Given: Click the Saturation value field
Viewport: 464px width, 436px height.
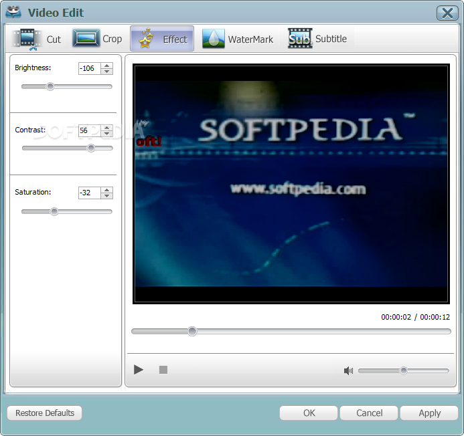Looking at the screenshot, I should tap(89, 193).
